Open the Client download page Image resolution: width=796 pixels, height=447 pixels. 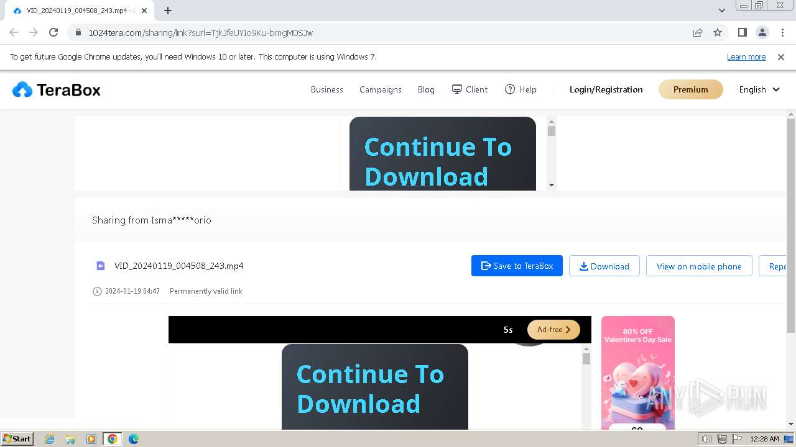tap(470, 90)
